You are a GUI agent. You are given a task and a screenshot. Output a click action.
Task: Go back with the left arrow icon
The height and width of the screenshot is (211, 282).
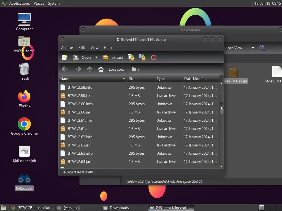[x=64, y=69]
